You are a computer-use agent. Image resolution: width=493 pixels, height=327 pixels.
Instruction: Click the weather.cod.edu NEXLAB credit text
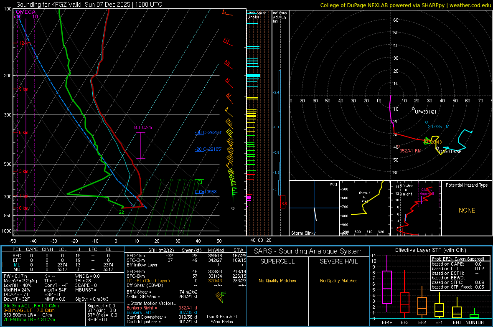coord(406,5)
